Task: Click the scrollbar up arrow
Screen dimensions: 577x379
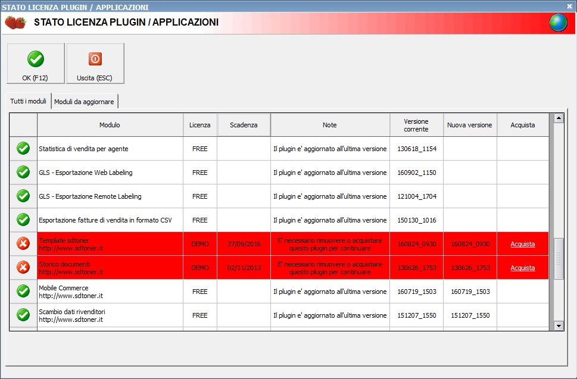Action: point(559,118)
